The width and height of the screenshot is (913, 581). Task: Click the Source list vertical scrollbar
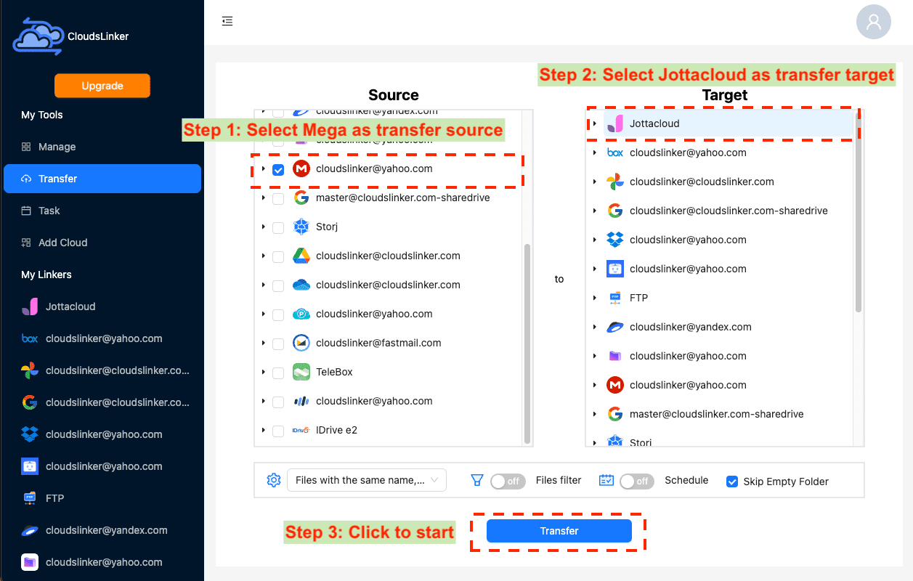point(527,343)
